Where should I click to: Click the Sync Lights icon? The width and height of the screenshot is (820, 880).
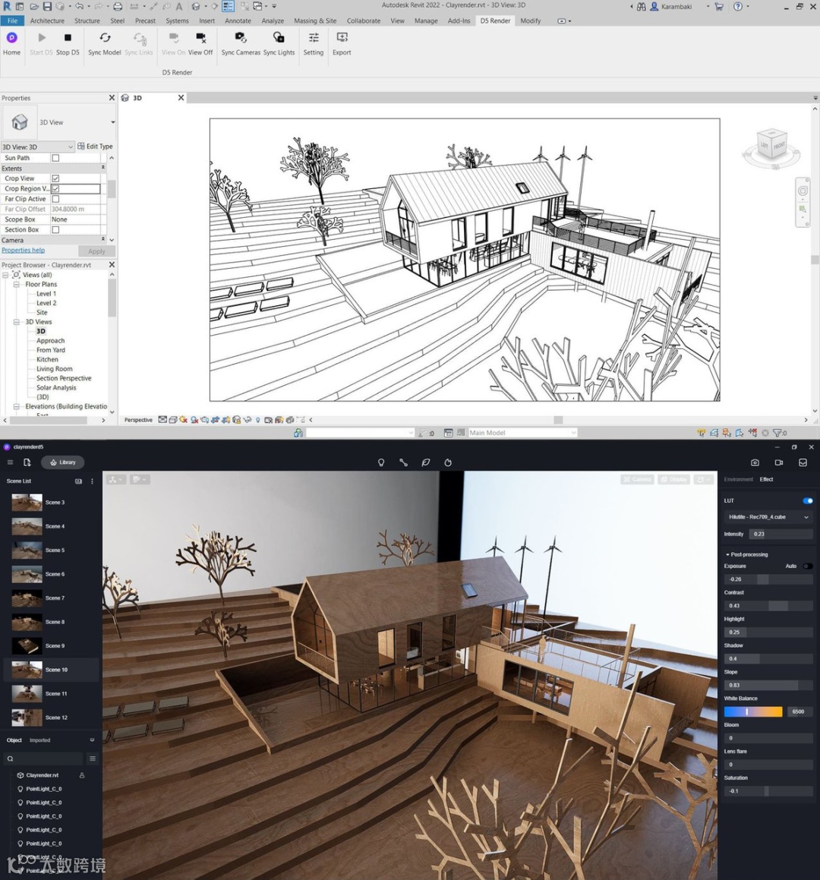click(279, 39)
